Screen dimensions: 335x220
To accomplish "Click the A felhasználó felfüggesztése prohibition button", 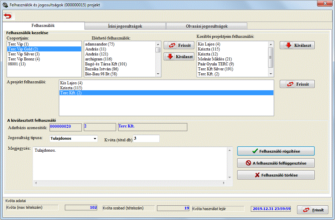I will (x=275, y=163).
